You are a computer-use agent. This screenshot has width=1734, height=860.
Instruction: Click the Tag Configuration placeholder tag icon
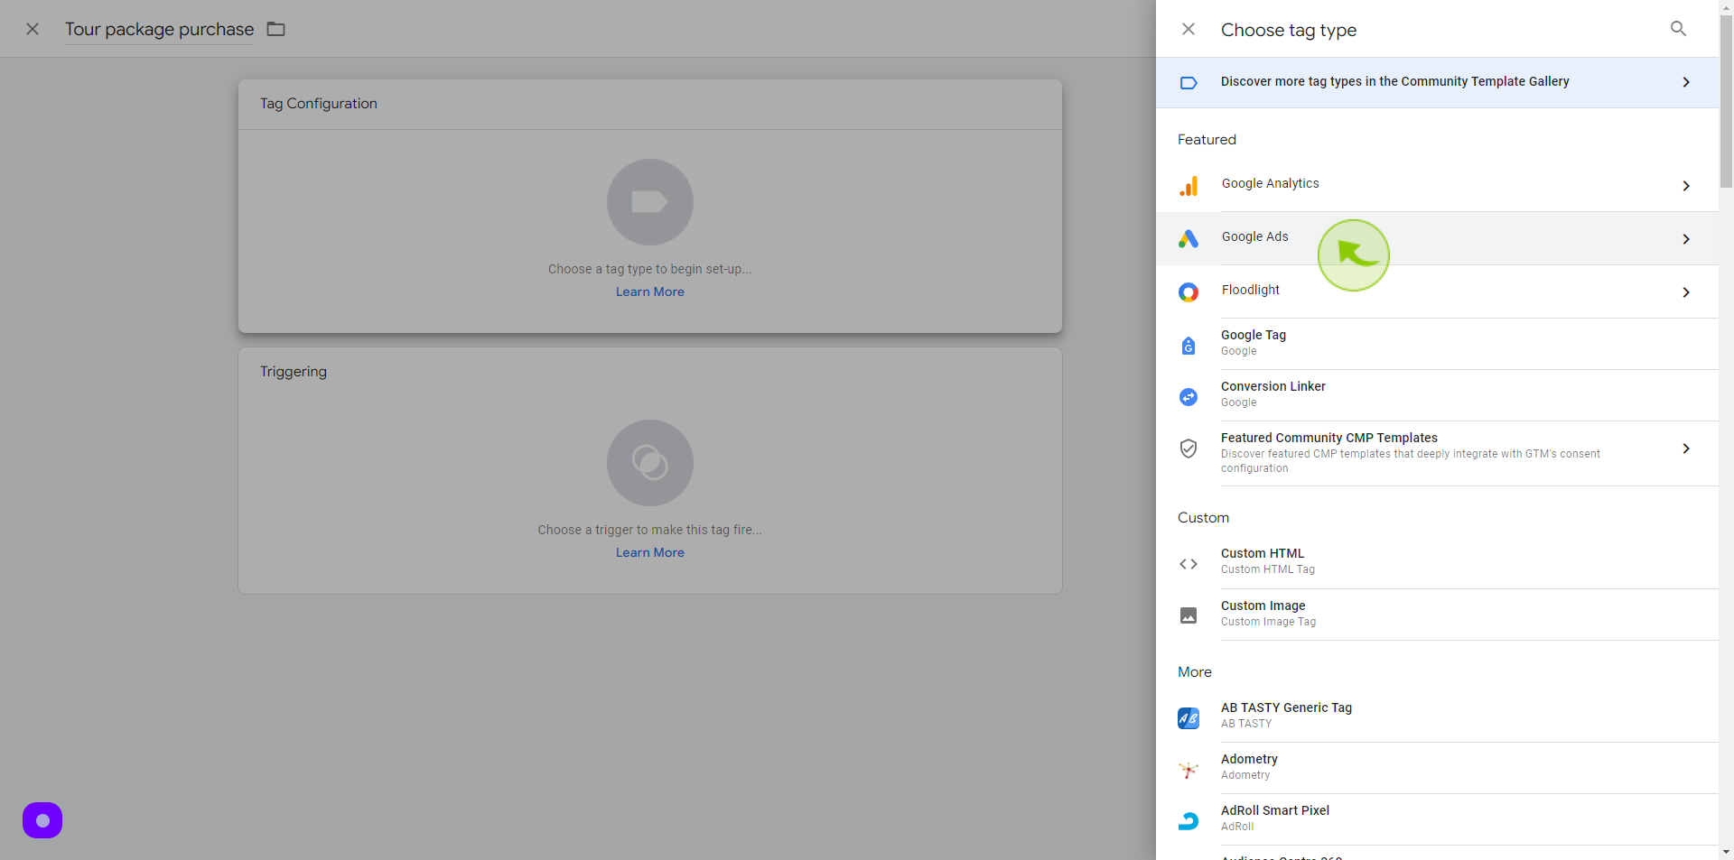pyautogui.click(x=650, y=202)
